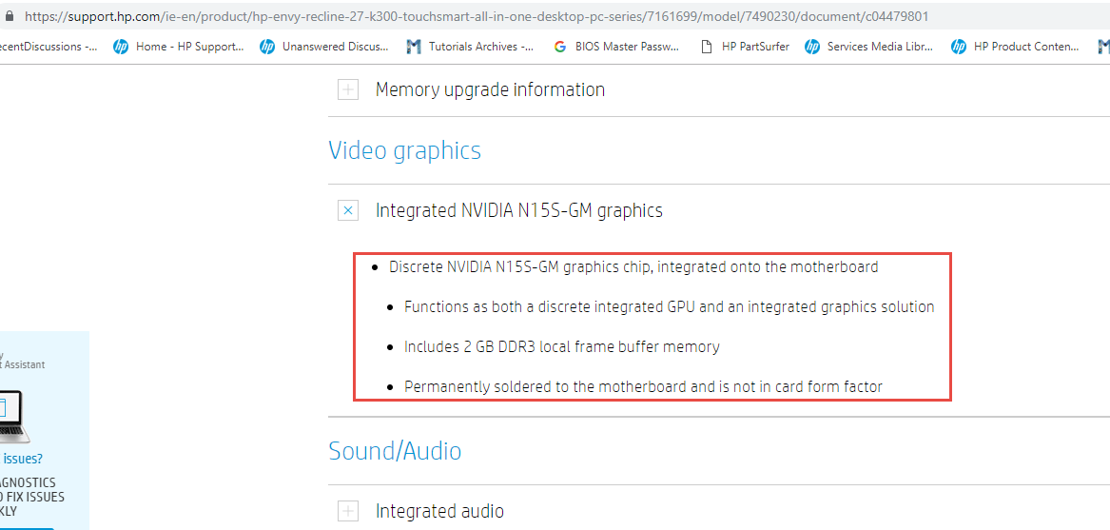Click the Integrated audio heading text
Image resolution: width=1110 pixels, height=530 pixels.
(439, 511)
